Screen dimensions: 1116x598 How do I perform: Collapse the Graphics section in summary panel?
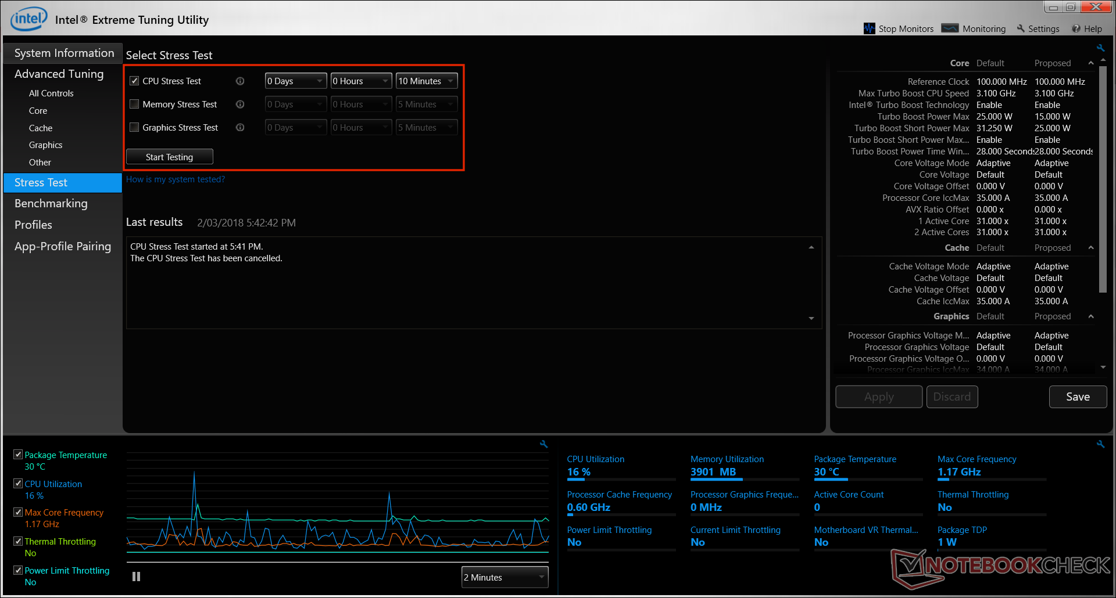pyautogui.click(x=1091, y=316)
